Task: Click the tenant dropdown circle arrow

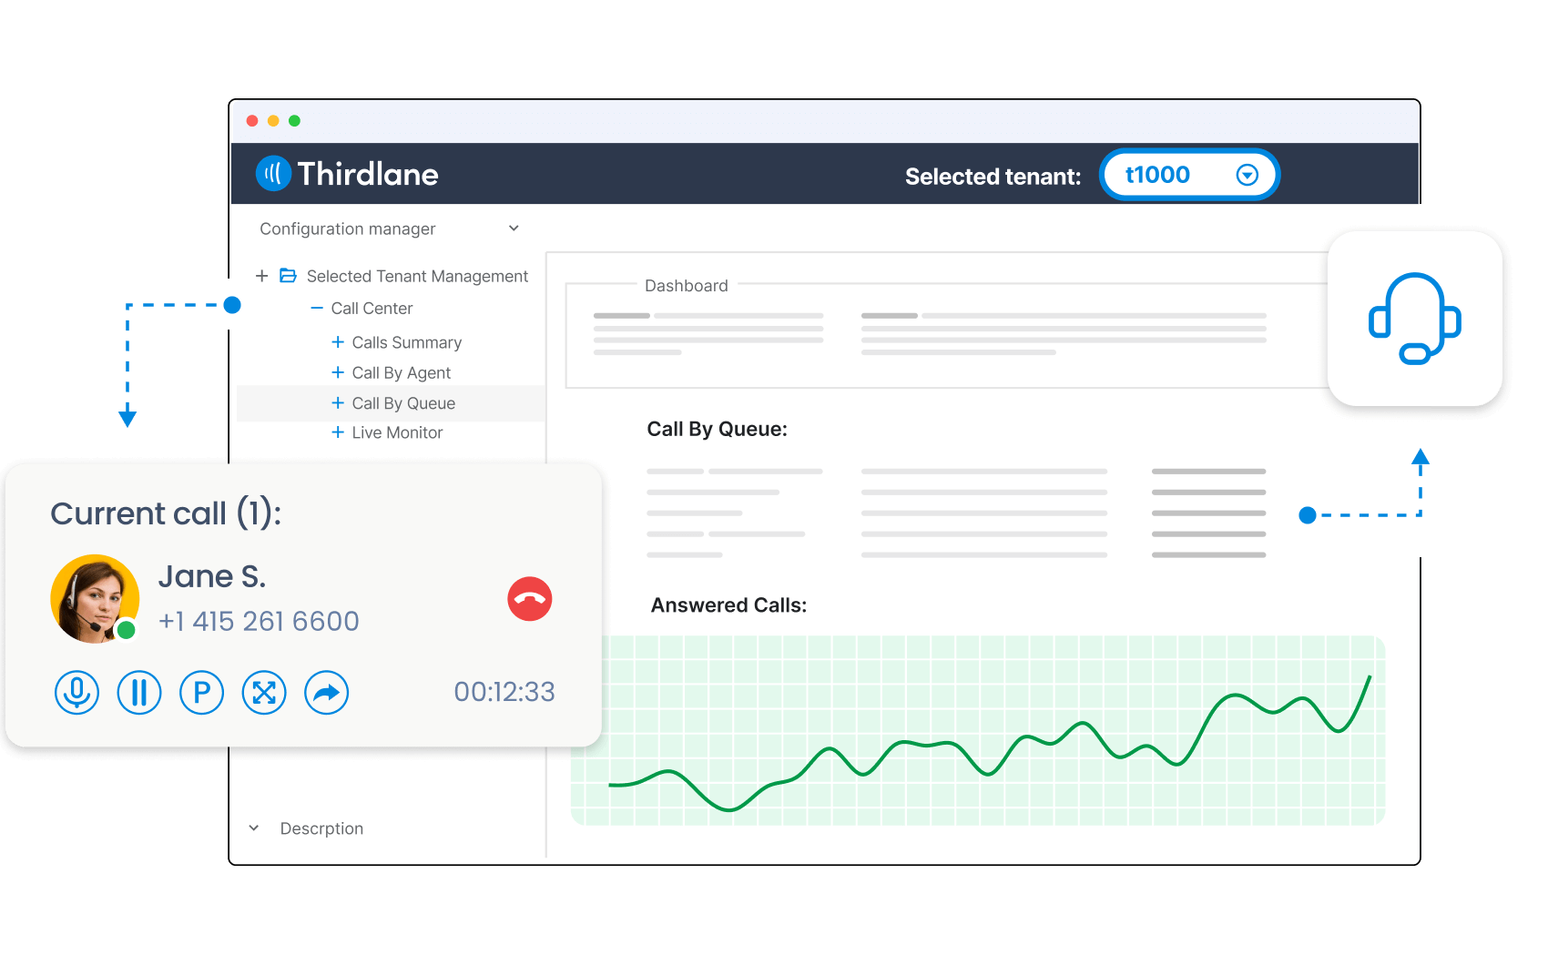Action: (x=1248, y=175)
